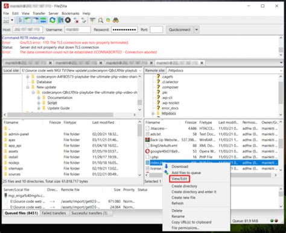The width and height of the screenshot is (286, 233).
Task: Open the Local site path dropdown
Action: tap(140, 70)
